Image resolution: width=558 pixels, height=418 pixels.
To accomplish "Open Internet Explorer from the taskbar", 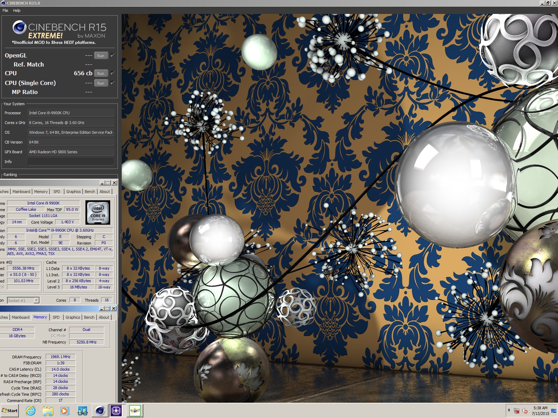I will (x=31, y=411).
